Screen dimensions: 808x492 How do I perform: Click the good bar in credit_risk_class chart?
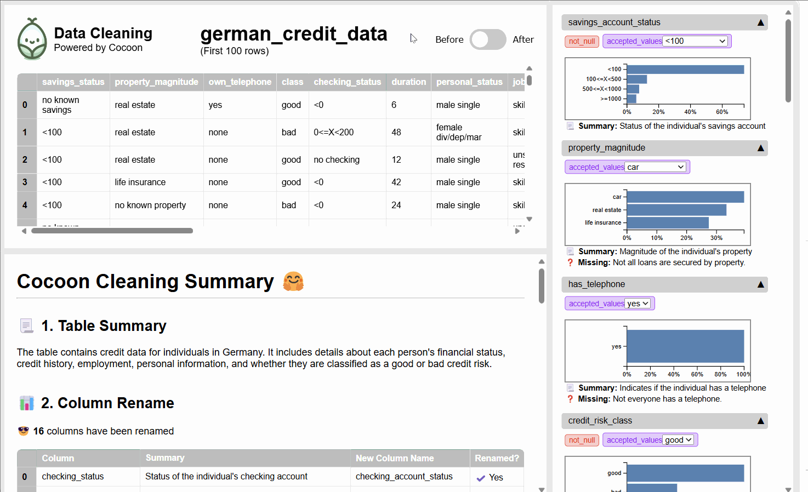[685, 473]
